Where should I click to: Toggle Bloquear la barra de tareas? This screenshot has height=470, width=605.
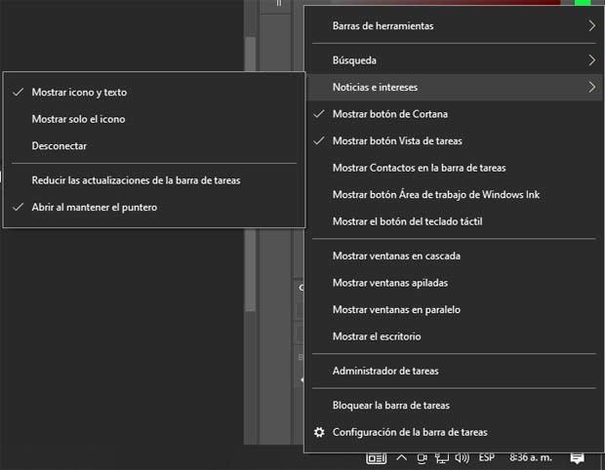pos(454,406)
